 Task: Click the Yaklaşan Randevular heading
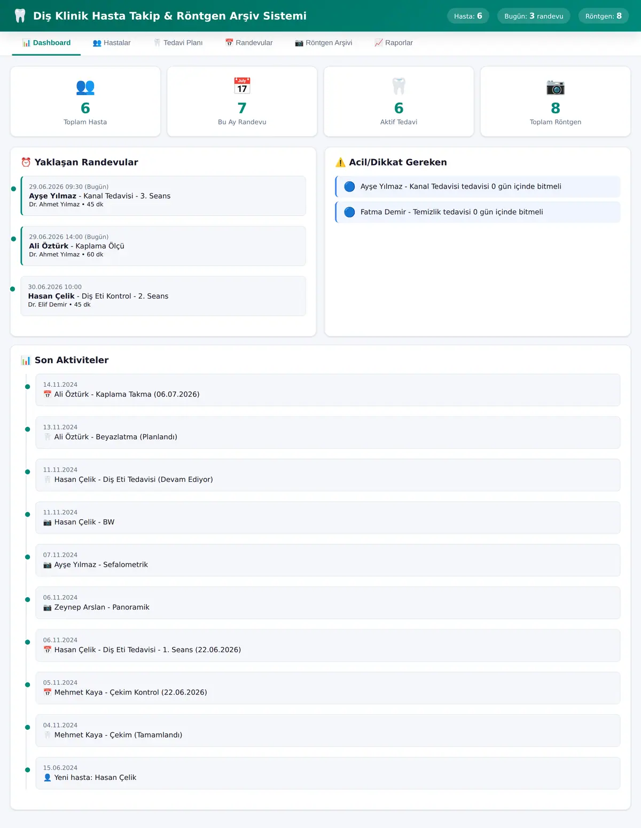point(87,162)
